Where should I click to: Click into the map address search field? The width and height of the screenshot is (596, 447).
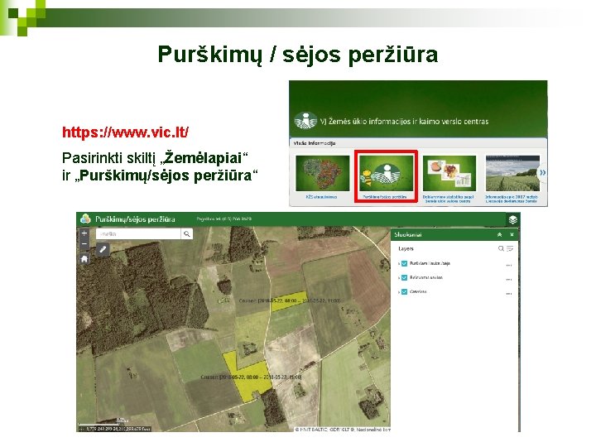click(138, 233)
